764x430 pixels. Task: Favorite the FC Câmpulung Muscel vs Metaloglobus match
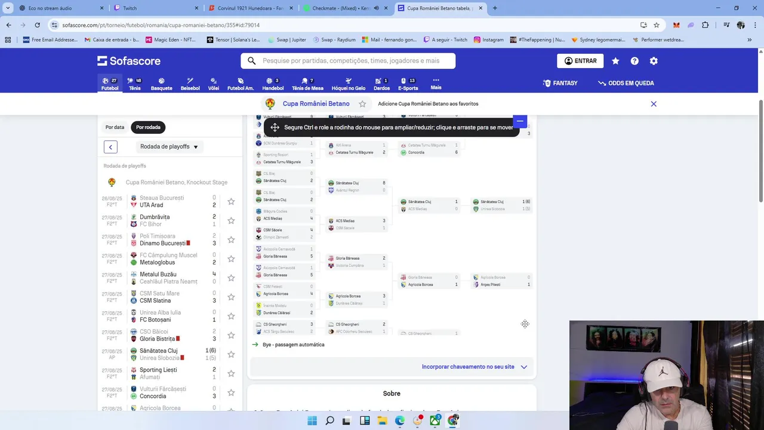[231, 259]
